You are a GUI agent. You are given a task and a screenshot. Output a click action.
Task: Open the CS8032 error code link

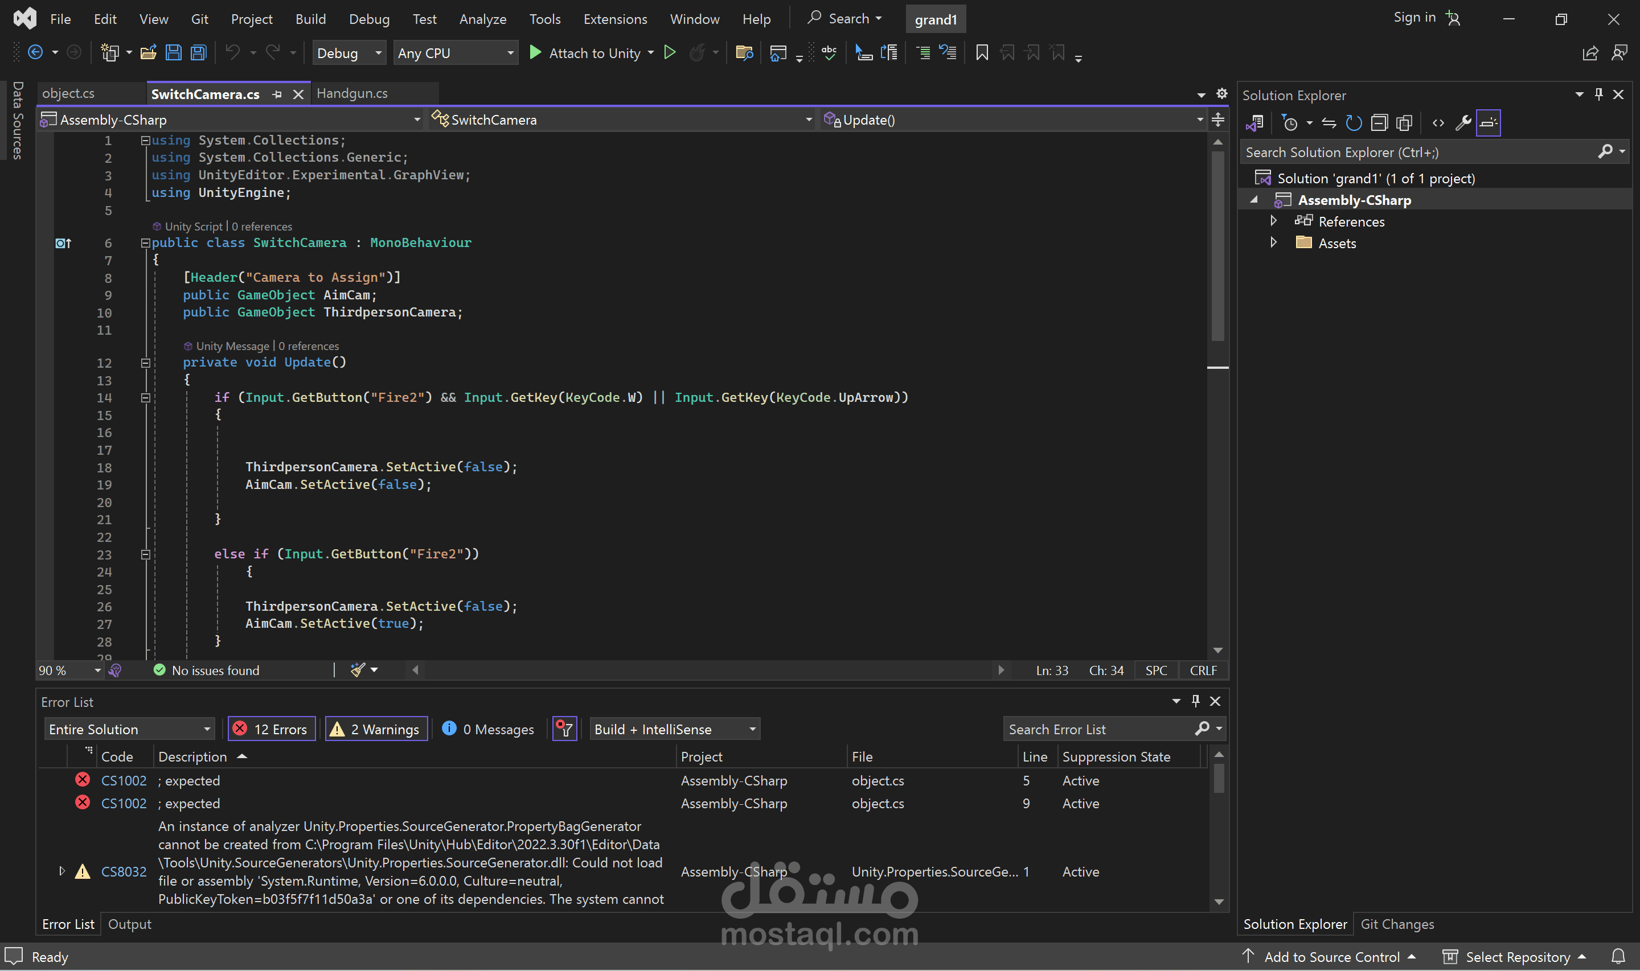[124, 871]
